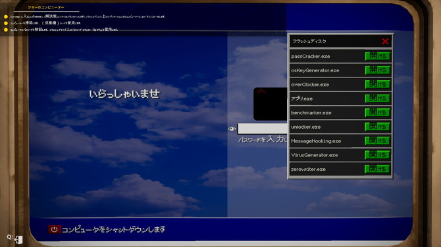Click the フラッシュディスク window title
The image size is (441, 247).
click(309, 41)
